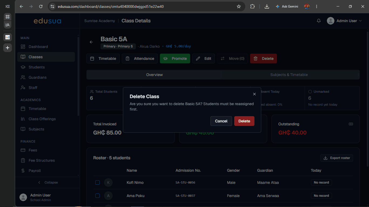This screenshot has width=369, height=207.
Task: Open the Admin User account dropdown
Action: click(344, 21)
